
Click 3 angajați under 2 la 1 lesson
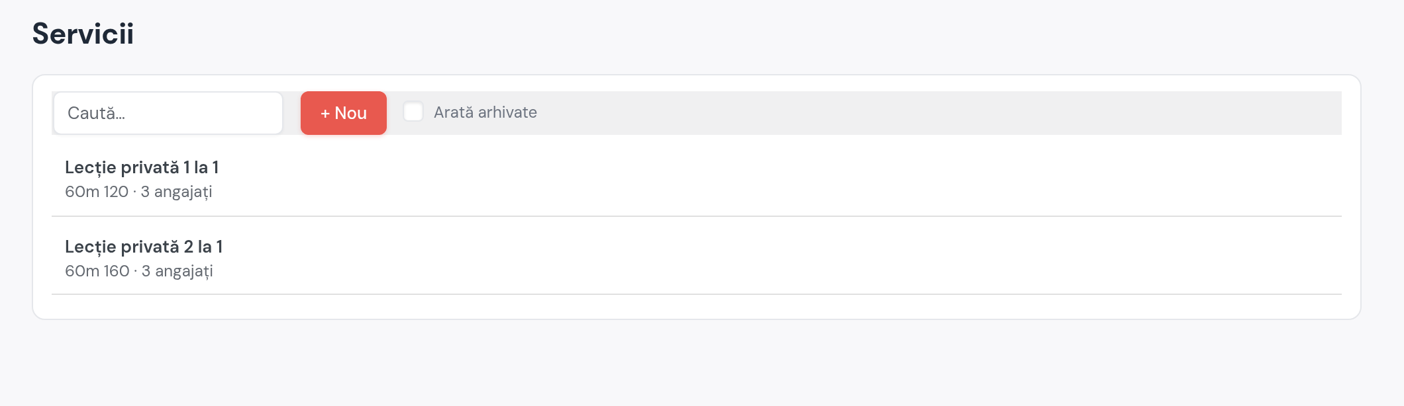pyautogui.click(x=177, y=271)
